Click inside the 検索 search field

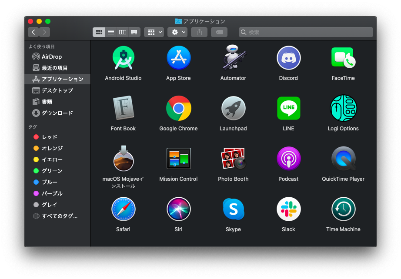click(304, 32)
